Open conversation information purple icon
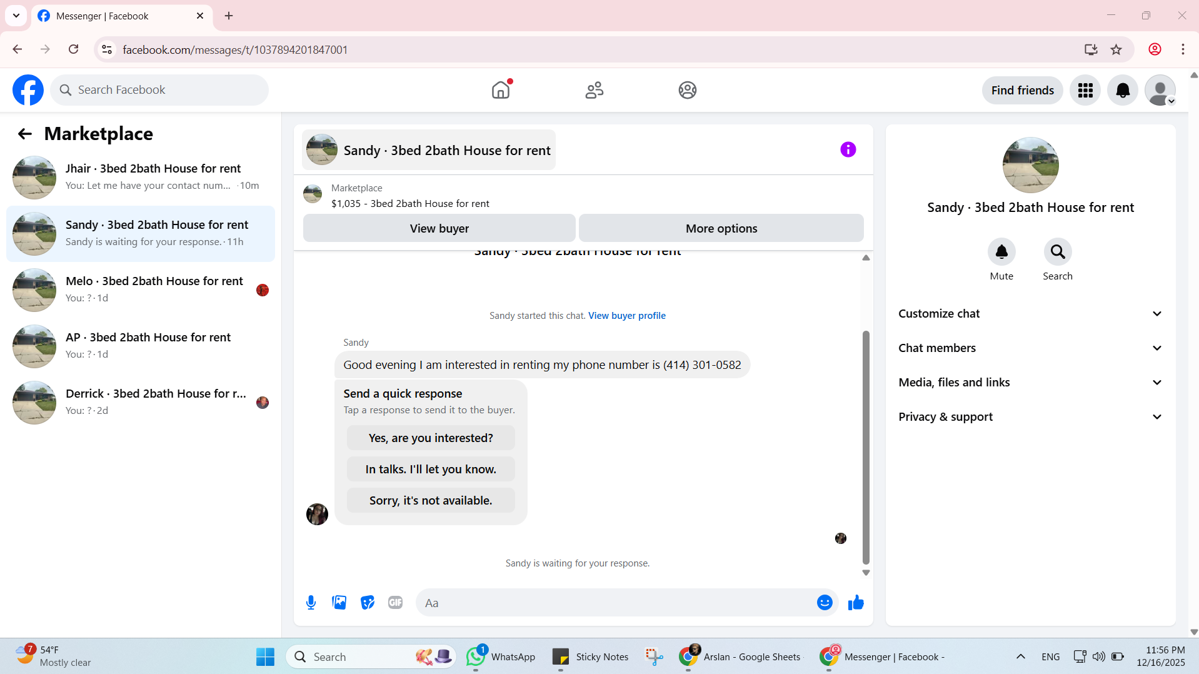The image size is (1199, 674). coord(848,149)
